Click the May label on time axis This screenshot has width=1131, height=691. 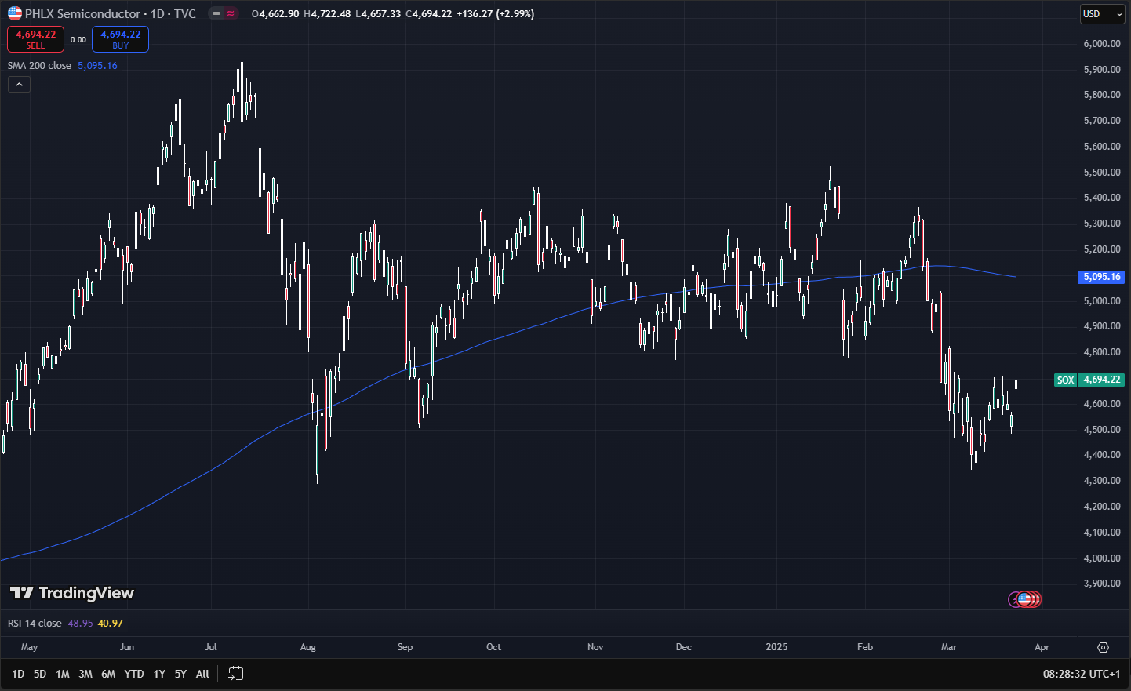pos(29,647)
